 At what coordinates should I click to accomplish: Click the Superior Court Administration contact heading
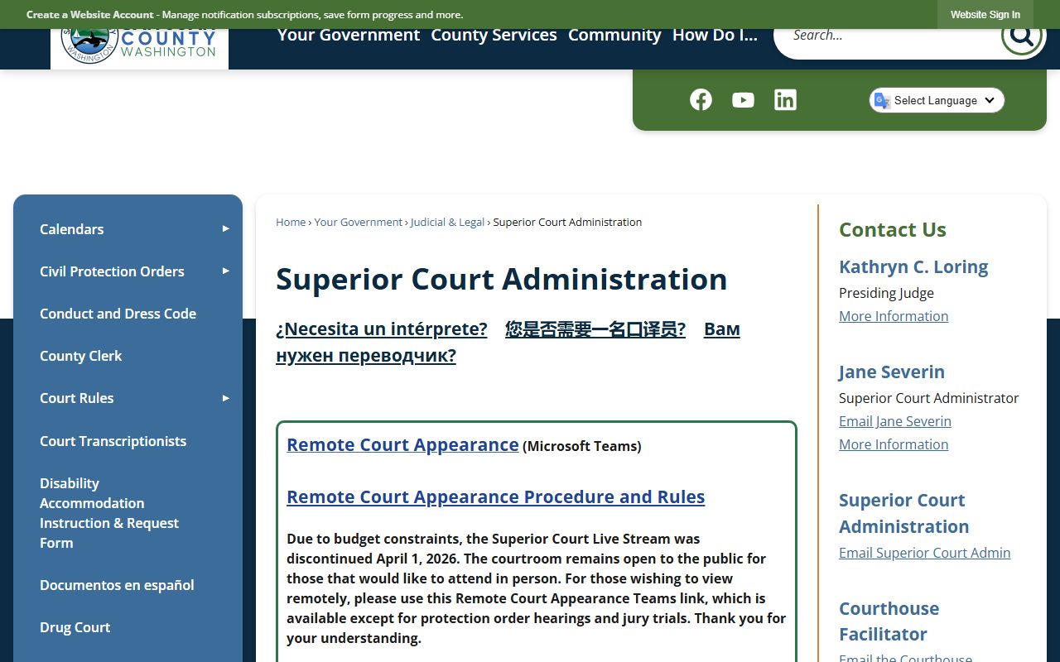point(903,513)
